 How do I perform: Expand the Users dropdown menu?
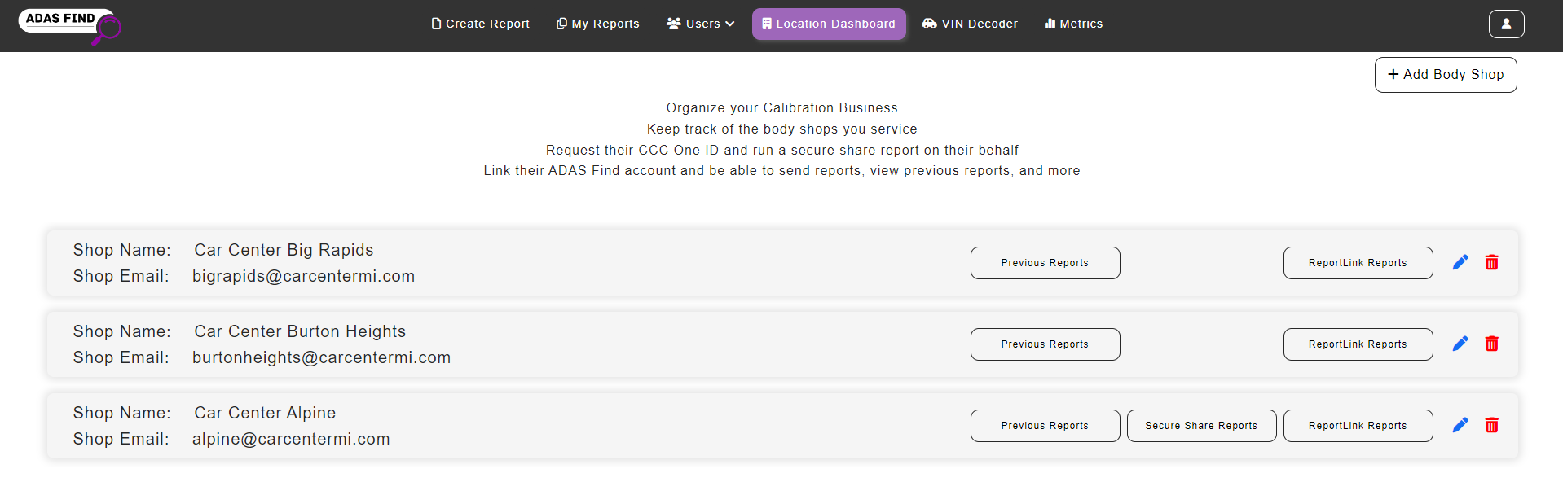[x=700, y=24]
